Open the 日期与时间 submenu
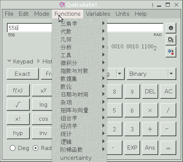The width and height of the screenshot is (183, 162). pos(79,94)
